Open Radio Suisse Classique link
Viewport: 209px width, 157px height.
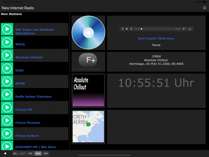tap(33, 97)
